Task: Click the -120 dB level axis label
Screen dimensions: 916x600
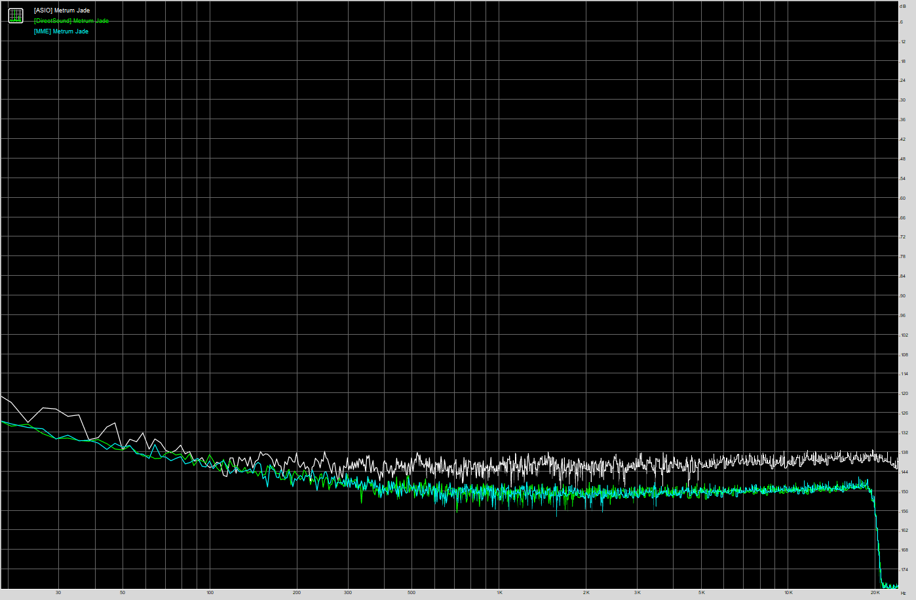Action: click(x=904, y=394)
